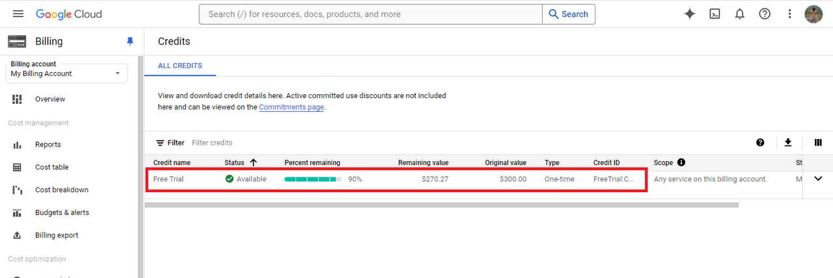The width and height of the screenshot is (833, 278).
Task: Click the Filter funnel icon
Action: [x=160, y=143]
